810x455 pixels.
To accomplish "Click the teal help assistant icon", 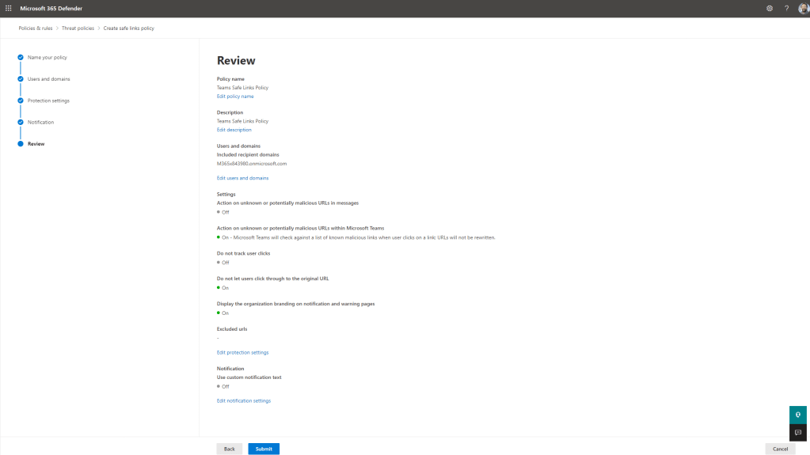I will (x=798, y=415).
